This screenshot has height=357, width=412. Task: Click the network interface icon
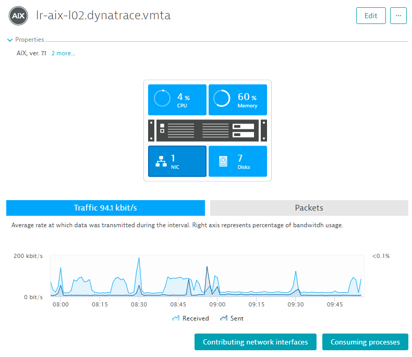pyautogui.click(x=161, y=162)
